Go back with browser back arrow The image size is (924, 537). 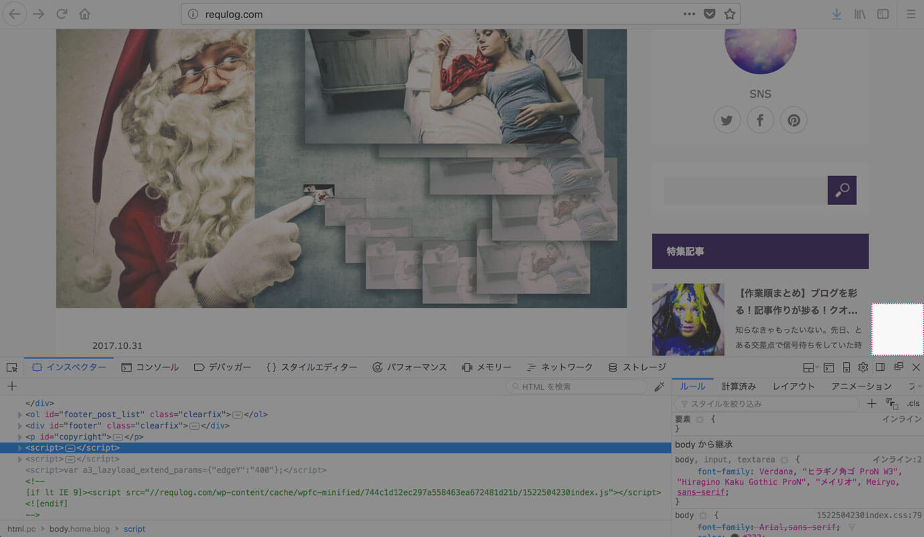point(15,14)
